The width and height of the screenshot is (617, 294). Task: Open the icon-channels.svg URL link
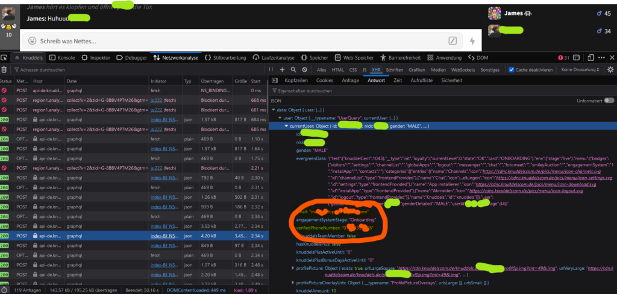(540, 172)
